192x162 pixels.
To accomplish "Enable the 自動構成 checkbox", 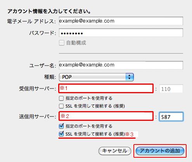I will click(x=62, y=43).
